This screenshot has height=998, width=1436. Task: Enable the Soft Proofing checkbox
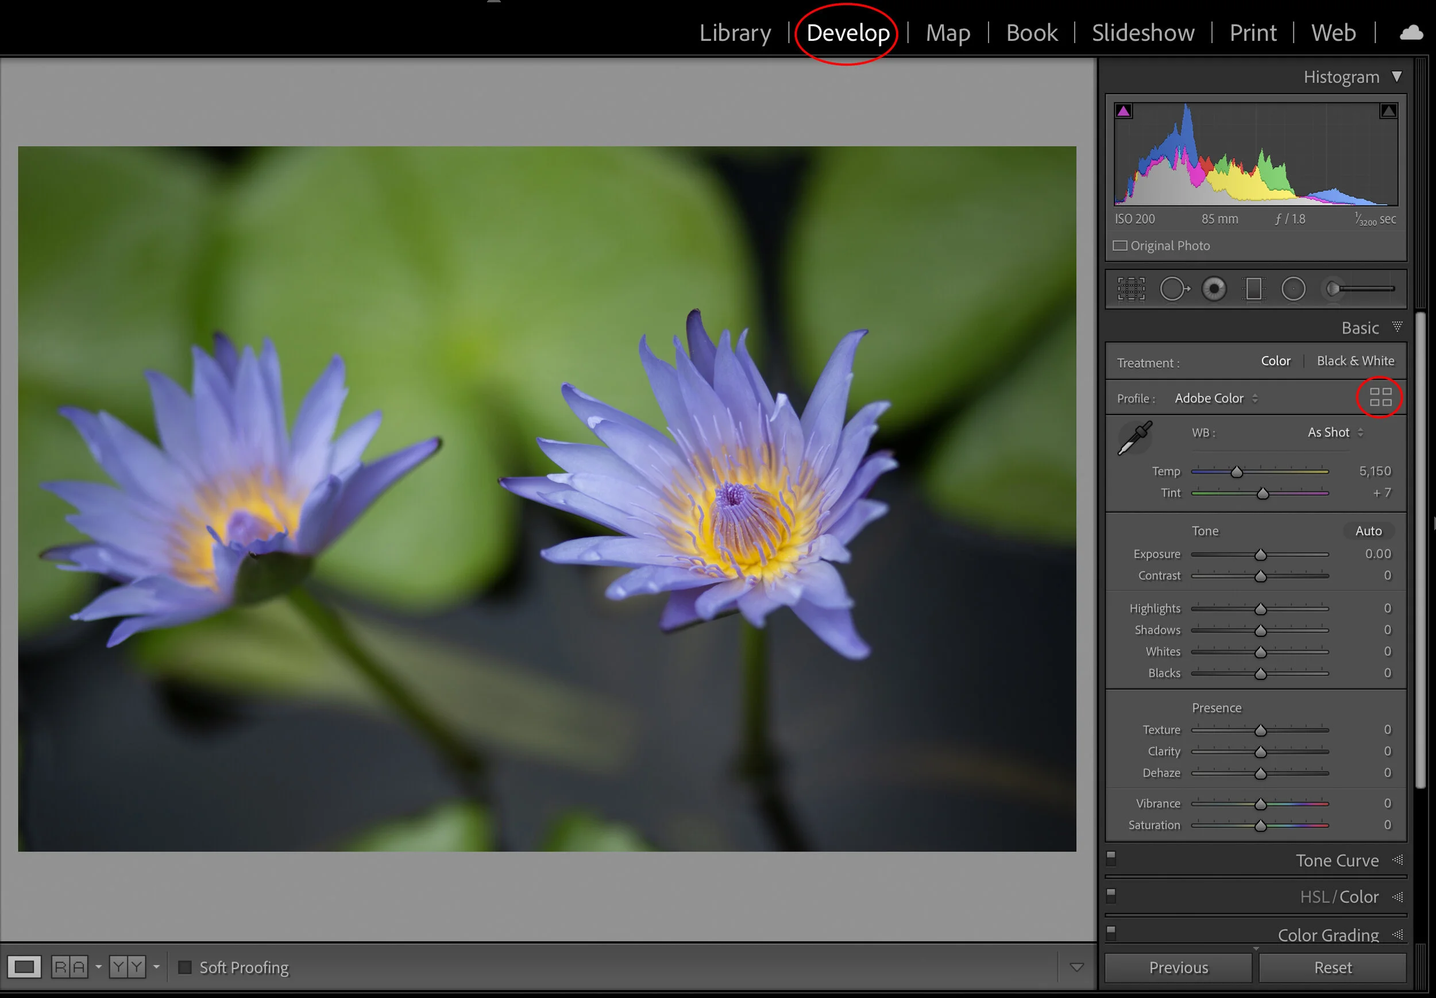pos(185,968)
